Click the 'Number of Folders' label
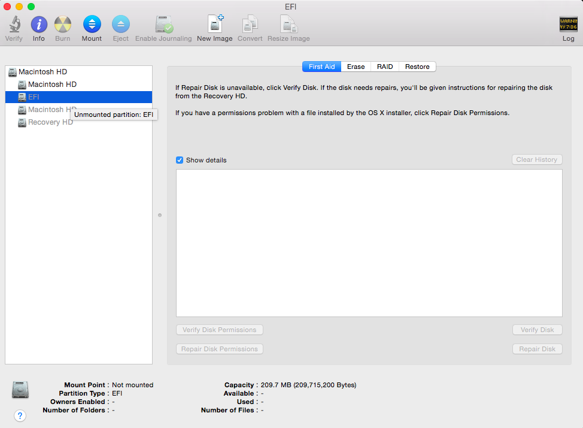The image size is (583, 428). [74, 410]
